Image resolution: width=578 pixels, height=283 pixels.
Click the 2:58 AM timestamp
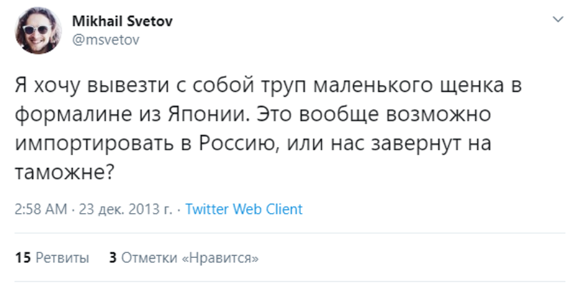(x=40, y=209)
